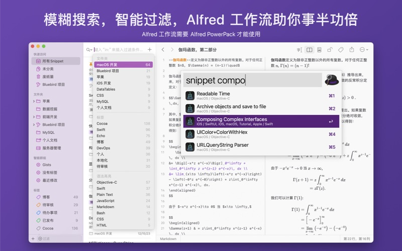Viewport: 402px width, 251px height.
Task: Open the font text size icon
Action: point(299,50)
